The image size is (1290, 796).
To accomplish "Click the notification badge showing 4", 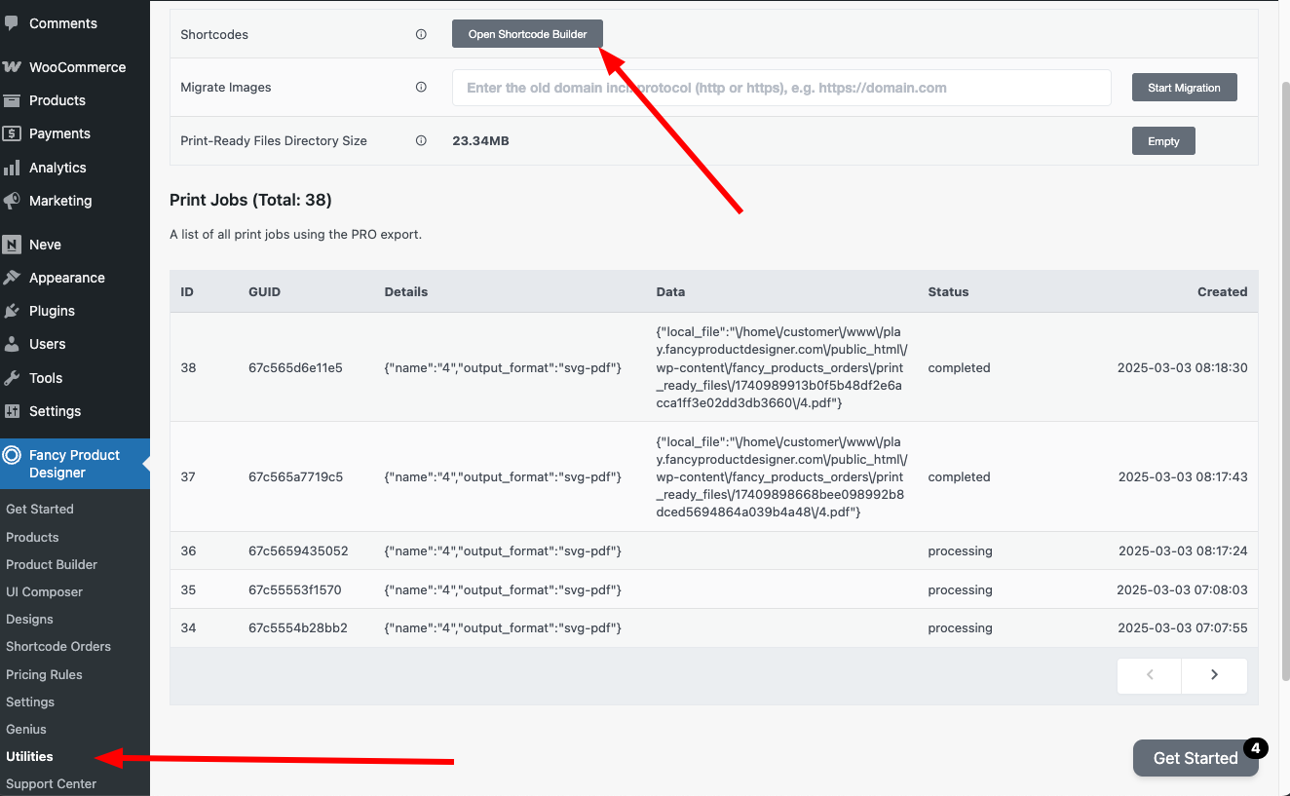I will [1256, 748].
